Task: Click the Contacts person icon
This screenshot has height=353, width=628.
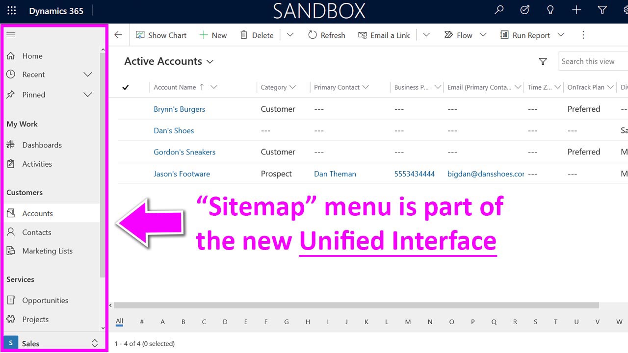Action: pyautogui.click(x=11, y=232)
